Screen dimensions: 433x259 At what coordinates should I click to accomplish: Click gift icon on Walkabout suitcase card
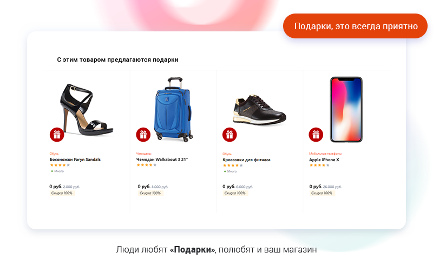click(143, 135)
